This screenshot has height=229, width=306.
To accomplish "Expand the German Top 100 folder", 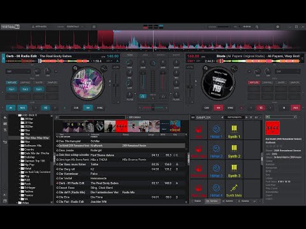I will pyautogui.click(x=20, y=161).
